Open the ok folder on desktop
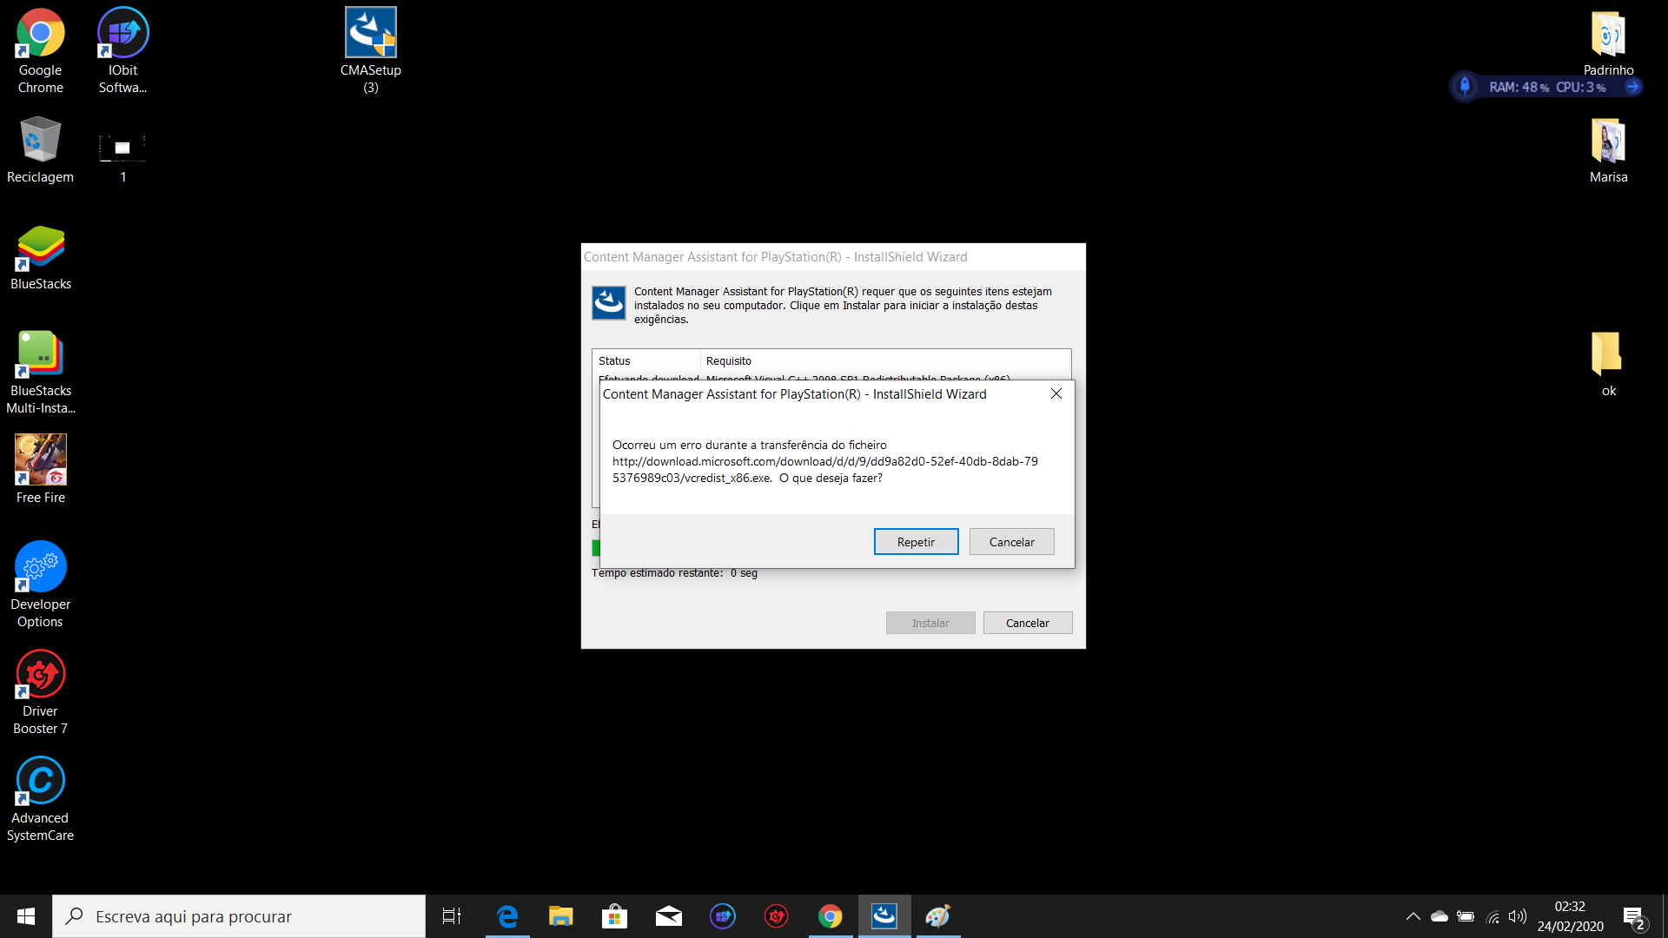The image size is (1668, 938). tap(1608, 363)
